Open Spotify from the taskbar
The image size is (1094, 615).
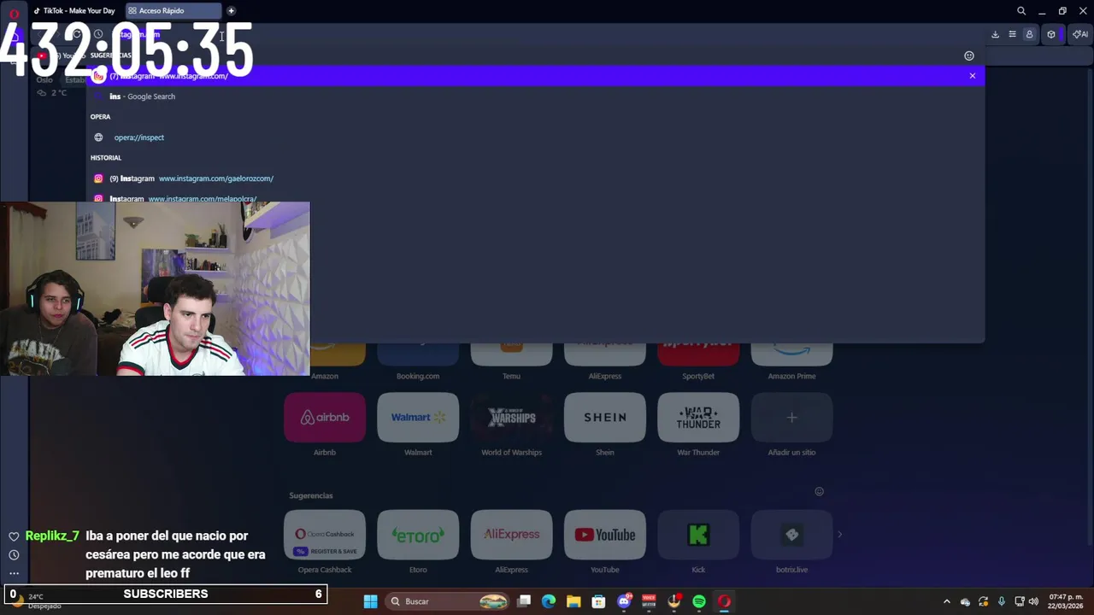[x=699, y=601]
